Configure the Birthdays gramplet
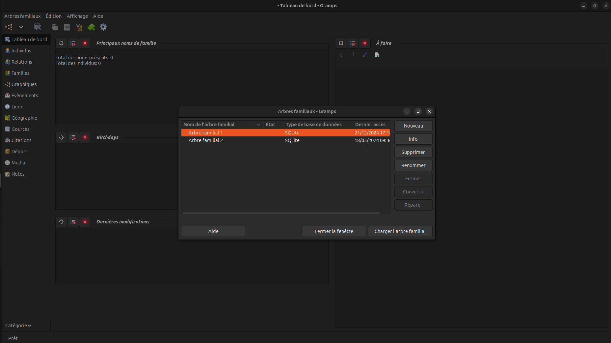Viewport: 611px width, 343px height. (x=61, y=137)
